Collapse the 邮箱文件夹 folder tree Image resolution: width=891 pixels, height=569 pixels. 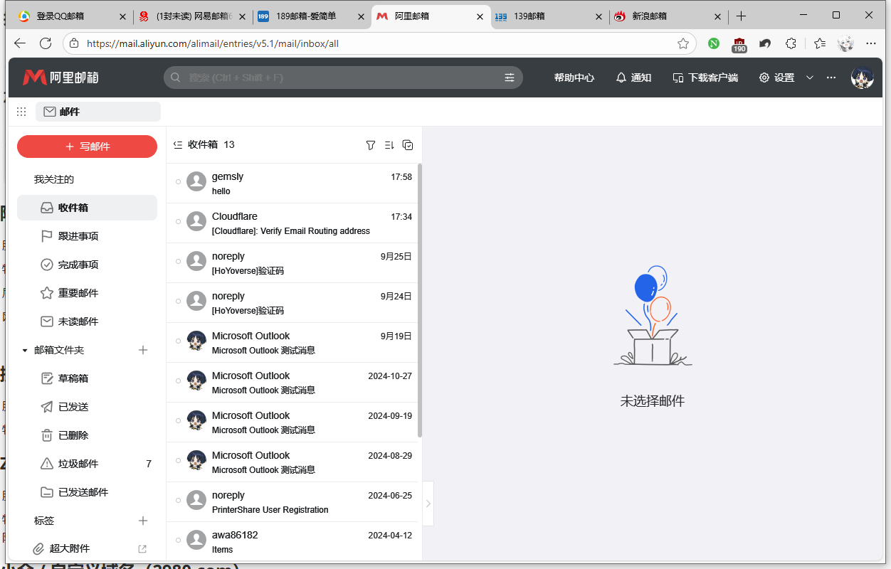pos(25,351)
